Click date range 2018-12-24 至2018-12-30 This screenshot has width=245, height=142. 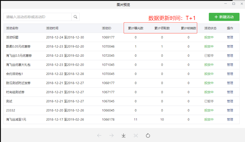[65, 37]
